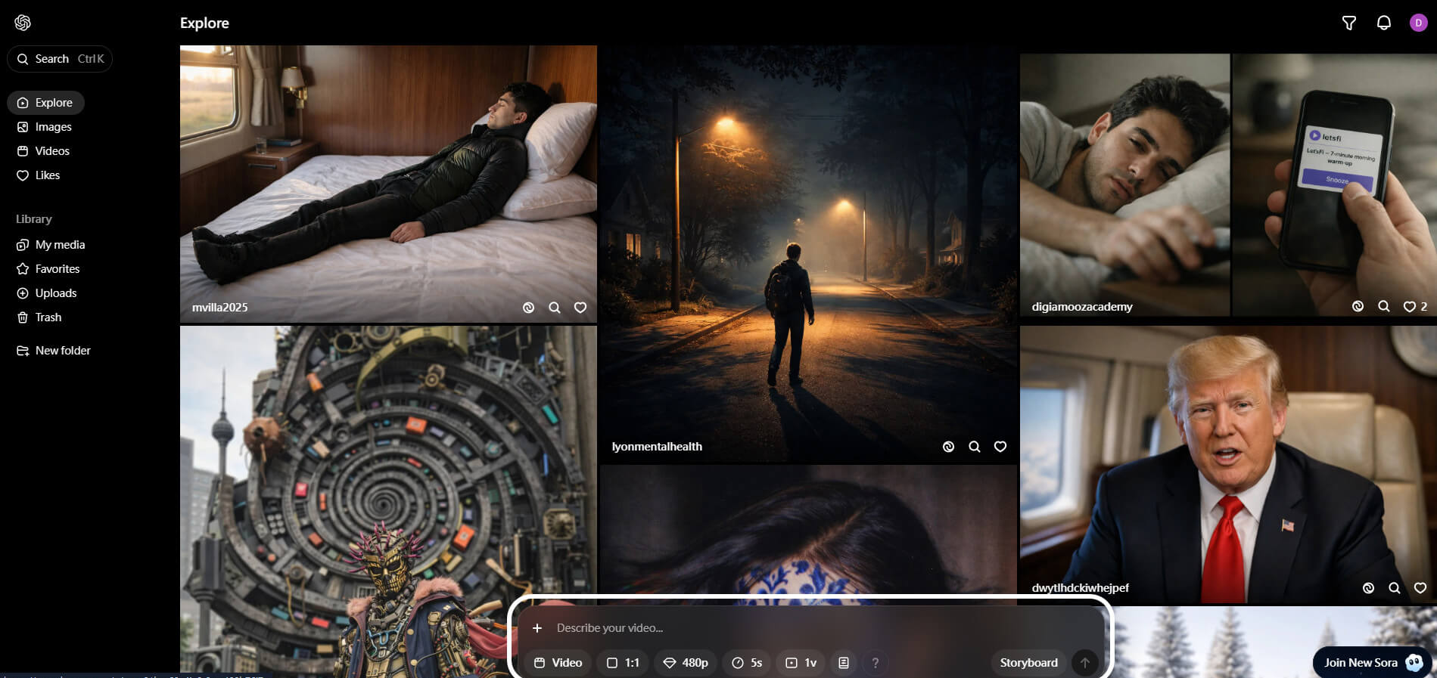Open the purple user profile avatar
This screenshot has height=678, width=1437.
pos(1418,23)
